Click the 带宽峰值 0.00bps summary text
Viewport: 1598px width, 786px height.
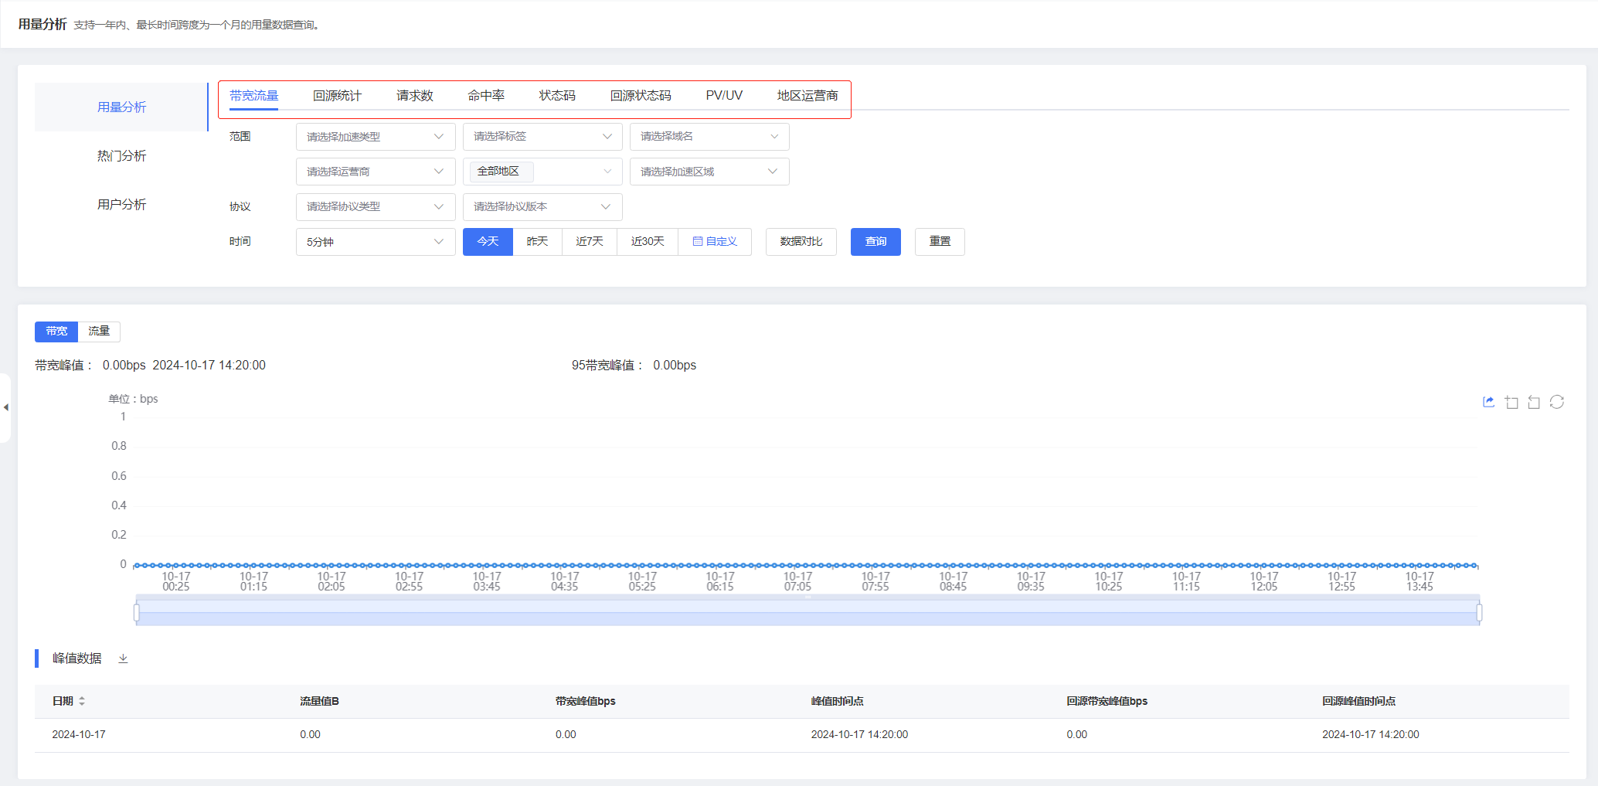click(124, 365)
